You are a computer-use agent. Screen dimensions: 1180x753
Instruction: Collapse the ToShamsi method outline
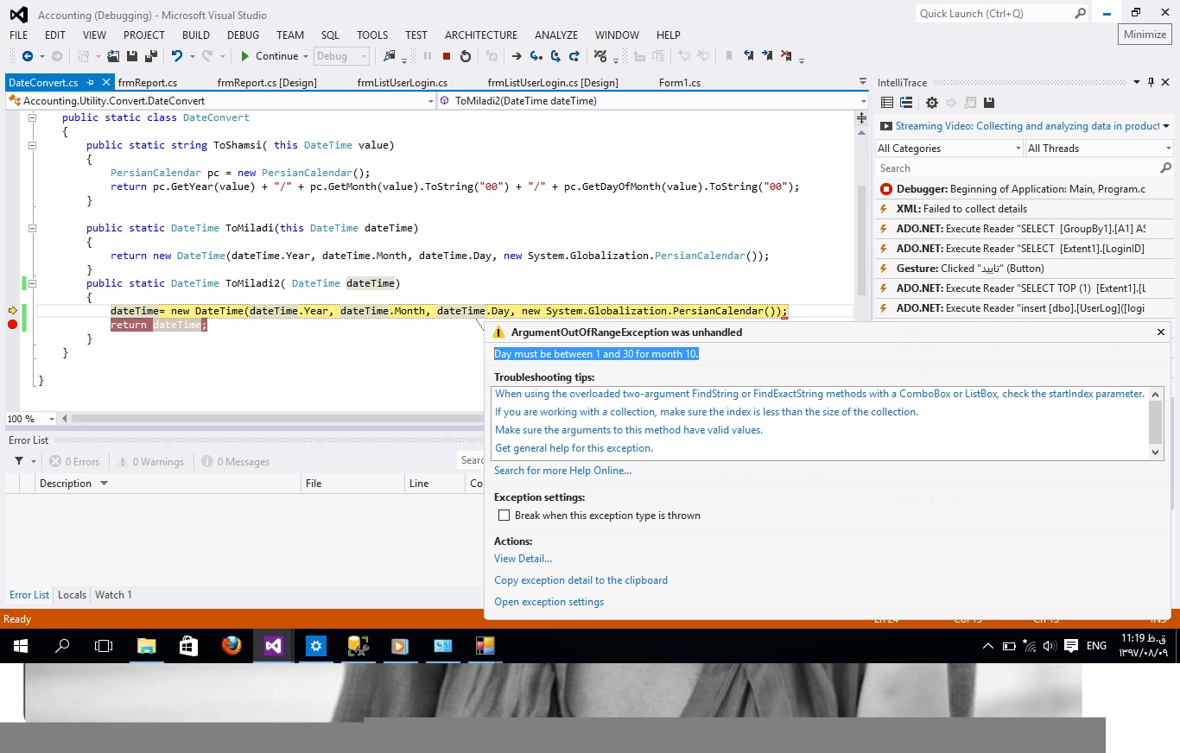[x=33, y=145]
